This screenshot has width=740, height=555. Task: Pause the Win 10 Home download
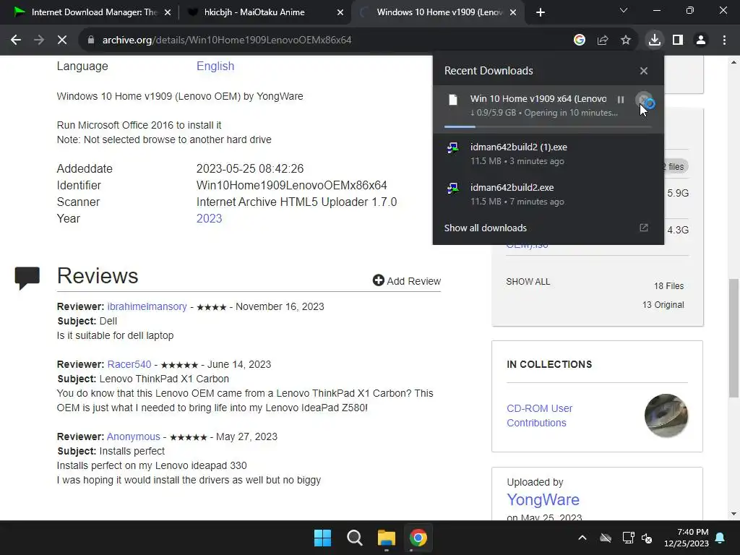tap(621, 100)
